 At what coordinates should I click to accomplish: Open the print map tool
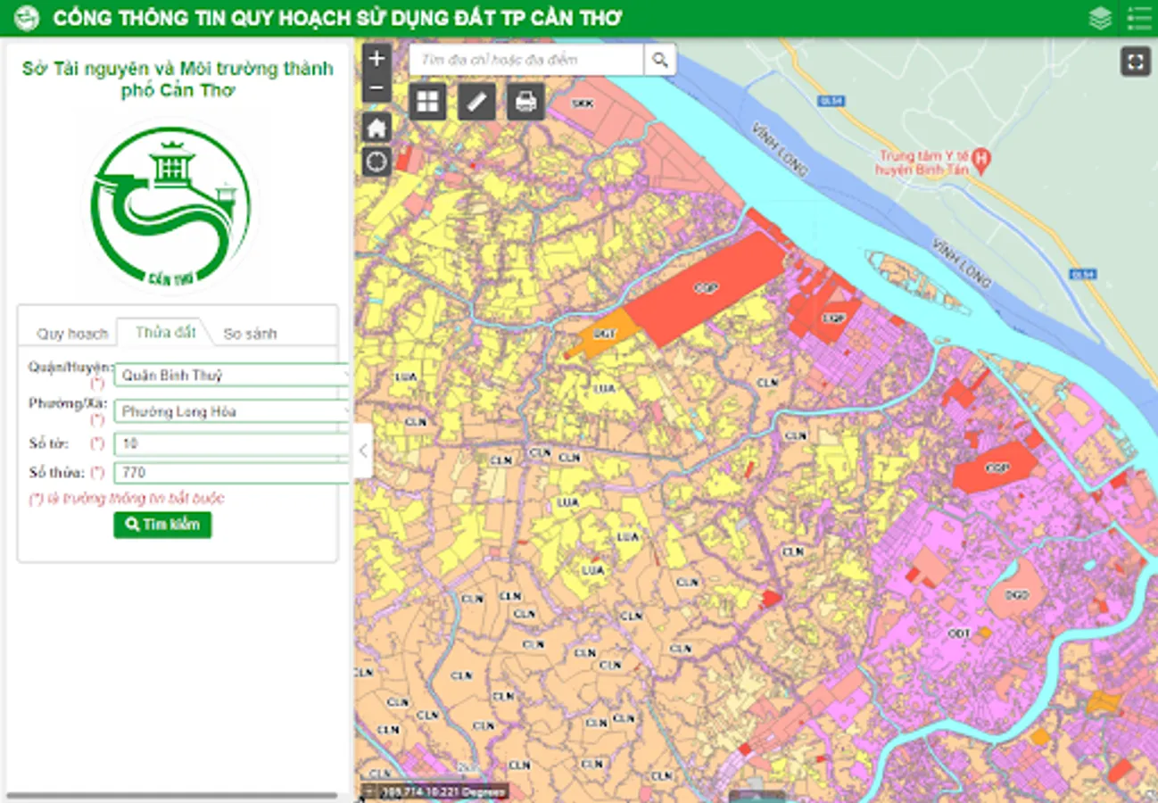point(525,102)
